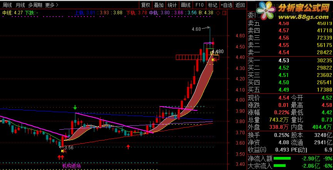Click the double red up arrows below 3.56
The image size is (333, 170).
61,157
